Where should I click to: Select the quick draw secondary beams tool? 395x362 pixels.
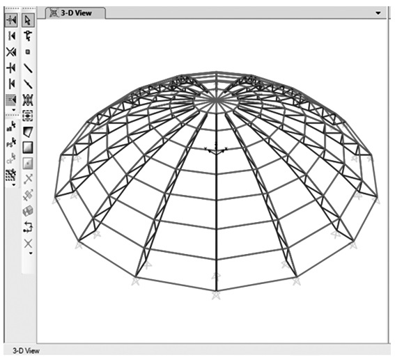pyautogui.click(x=28, y=116)
